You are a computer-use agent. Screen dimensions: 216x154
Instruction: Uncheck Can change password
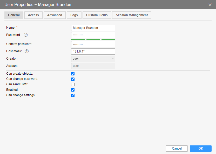[x=73, y=79]
